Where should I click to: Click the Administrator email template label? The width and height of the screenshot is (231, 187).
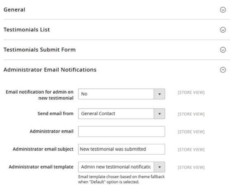tap(41, 167)
